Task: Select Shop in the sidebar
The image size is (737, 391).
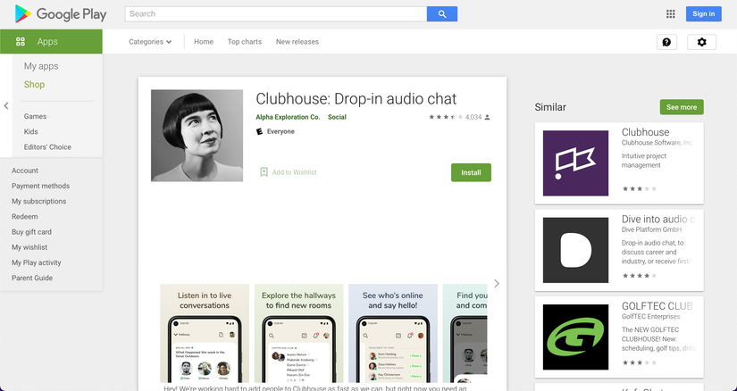Action: pos(34,85)
